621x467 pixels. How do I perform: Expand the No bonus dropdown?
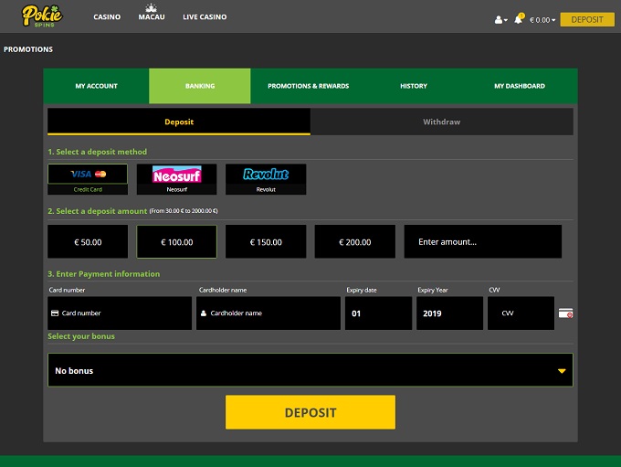point(310,370)
